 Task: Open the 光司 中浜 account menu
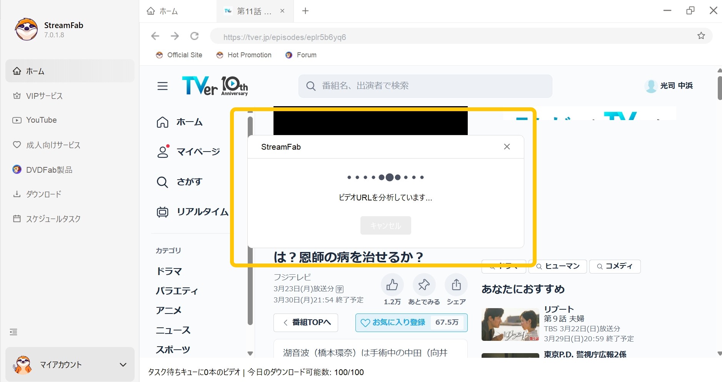pos(669,86)
